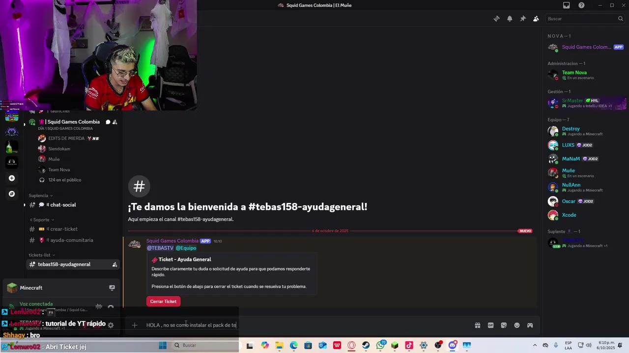Open the sticker picker icon
This screenshot has width=629, height=353.
coord(504,325)
